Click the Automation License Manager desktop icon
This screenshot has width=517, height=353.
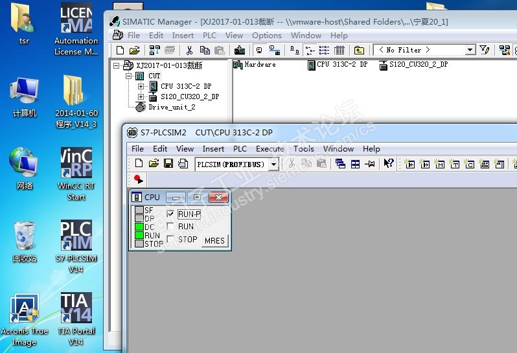coord(76,29)
